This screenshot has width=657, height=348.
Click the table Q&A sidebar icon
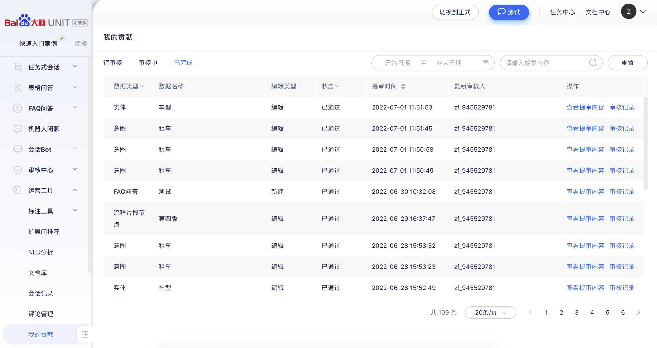tap(18, 88)
